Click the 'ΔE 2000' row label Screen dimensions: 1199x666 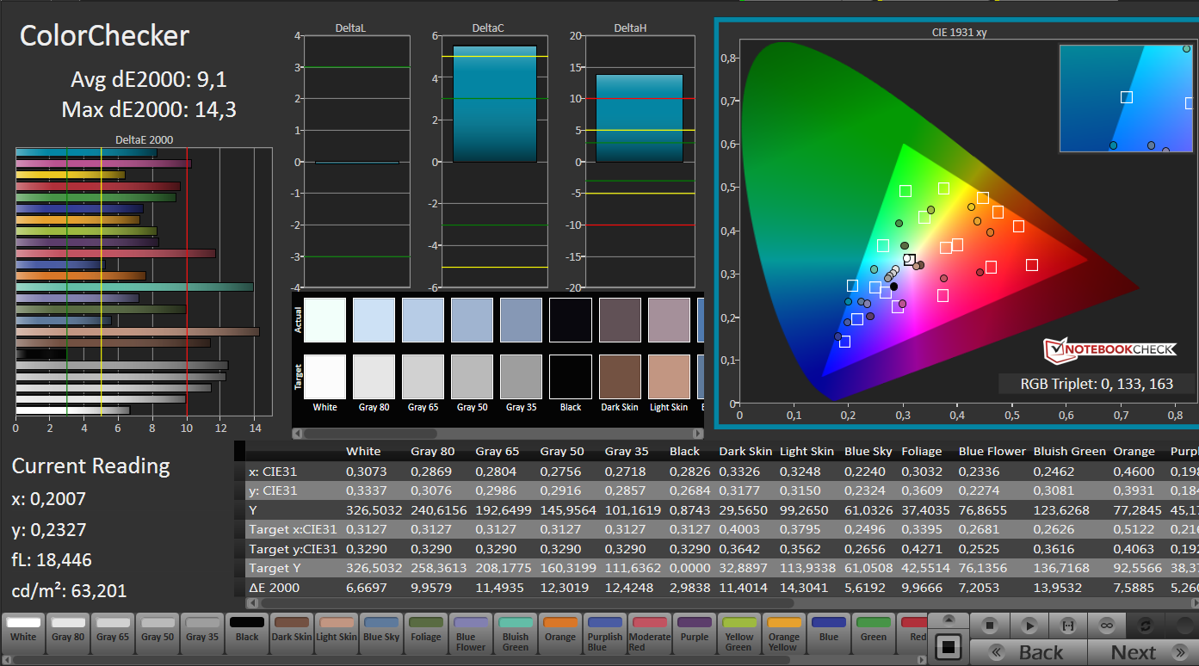coord(275,587)
